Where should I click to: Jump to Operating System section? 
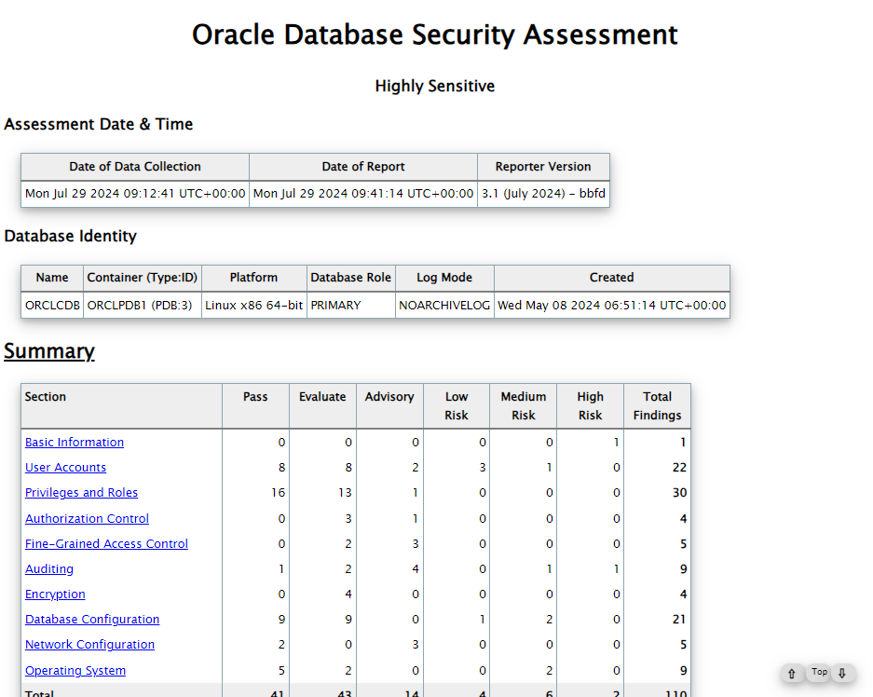click(75, 671)
